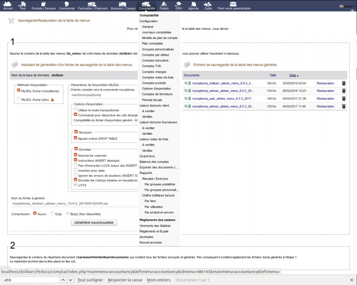Open the search history dropdown in find bar
The width and height of the screenshot is (357, 285).
pos(63,280)
